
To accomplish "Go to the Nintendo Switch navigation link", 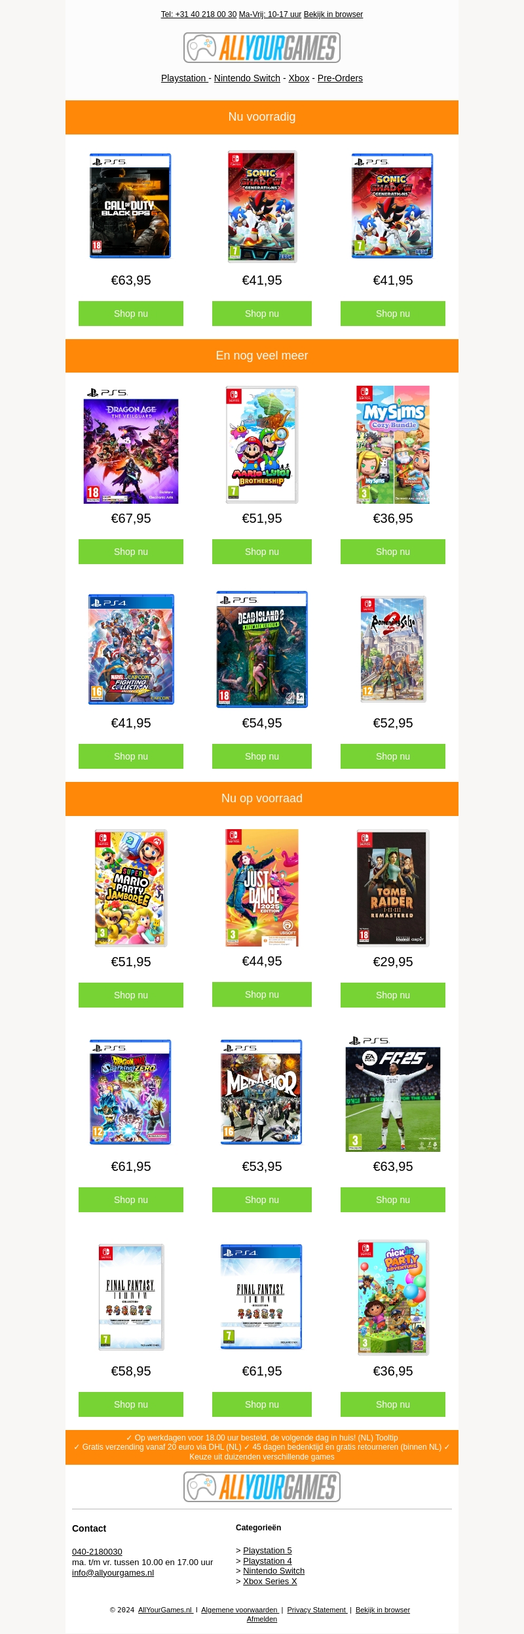I will (x=247, y=78).
